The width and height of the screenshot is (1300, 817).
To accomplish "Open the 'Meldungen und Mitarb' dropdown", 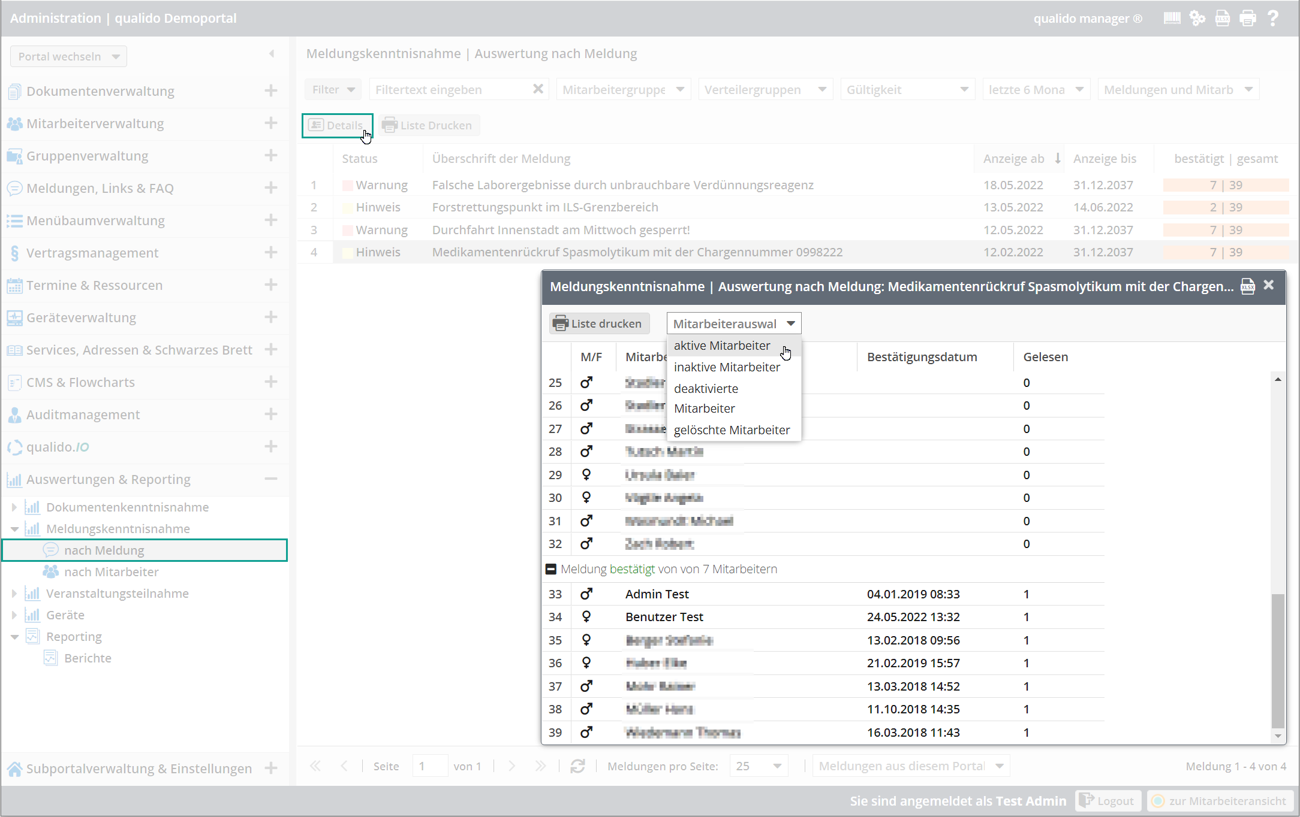I will 1178,89.
